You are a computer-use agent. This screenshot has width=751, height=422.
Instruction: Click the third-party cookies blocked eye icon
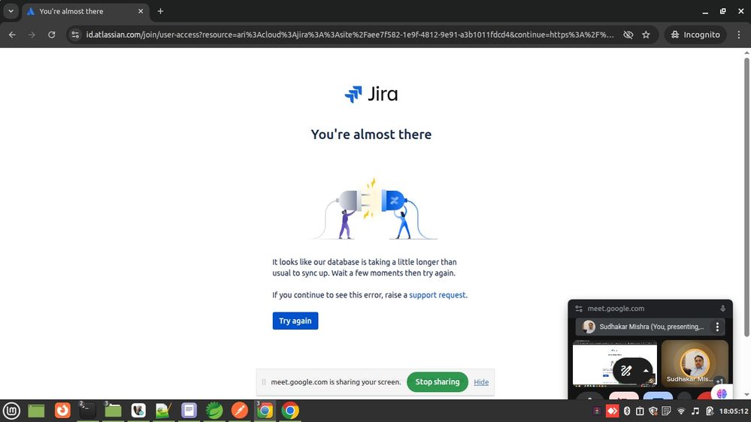[x=628, y=35]
